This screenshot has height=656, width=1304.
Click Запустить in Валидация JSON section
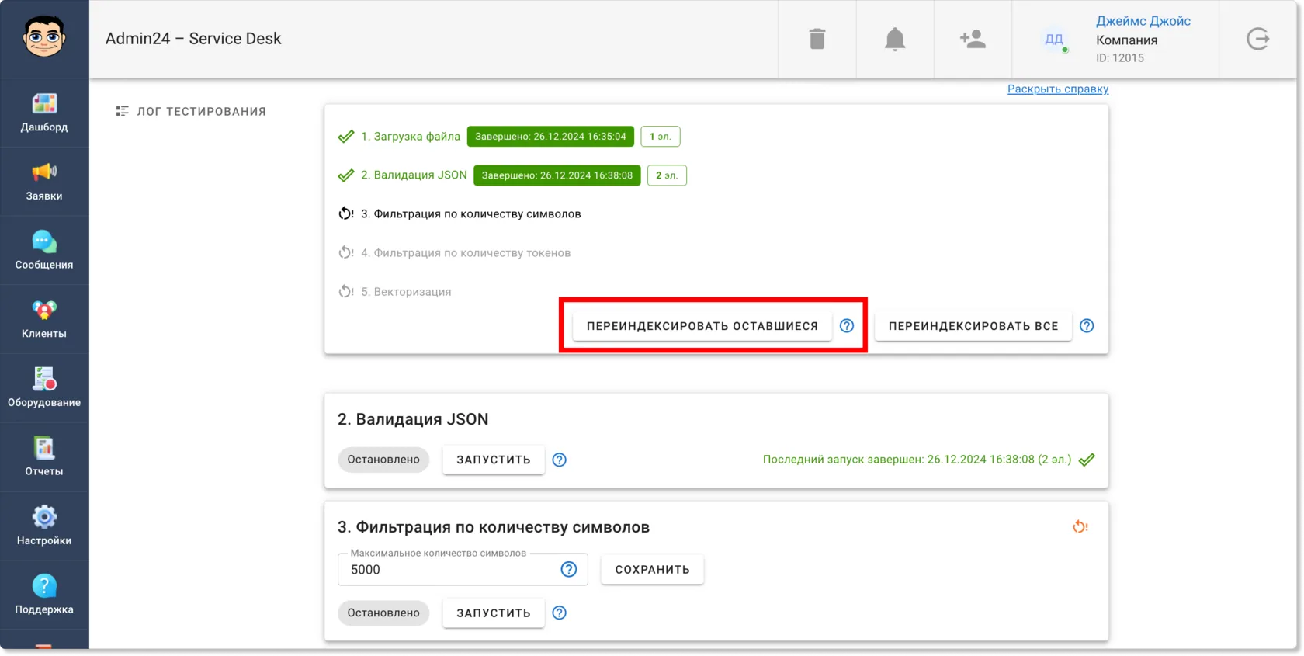point(494,460)
